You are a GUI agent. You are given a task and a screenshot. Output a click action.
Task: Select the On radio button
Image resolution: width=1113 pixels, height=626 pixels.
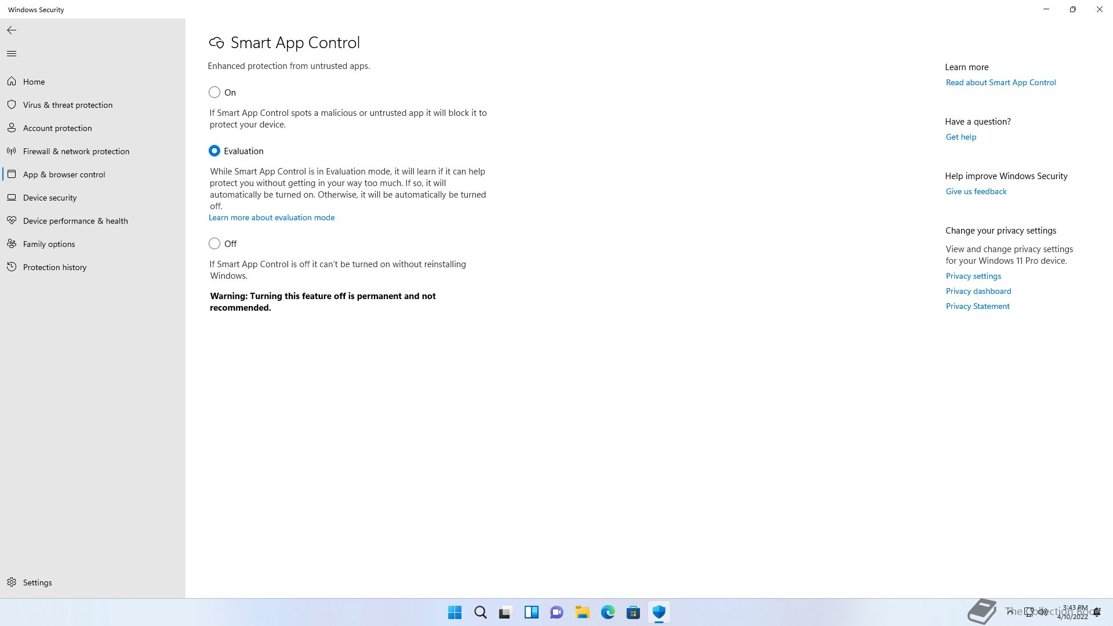pyautogui.click(x=214, y=93)
